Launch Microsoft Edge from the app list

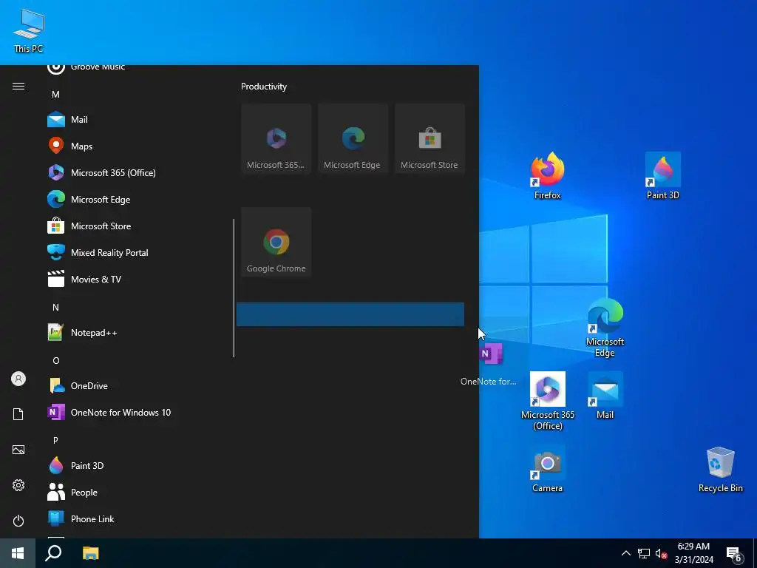135,199
